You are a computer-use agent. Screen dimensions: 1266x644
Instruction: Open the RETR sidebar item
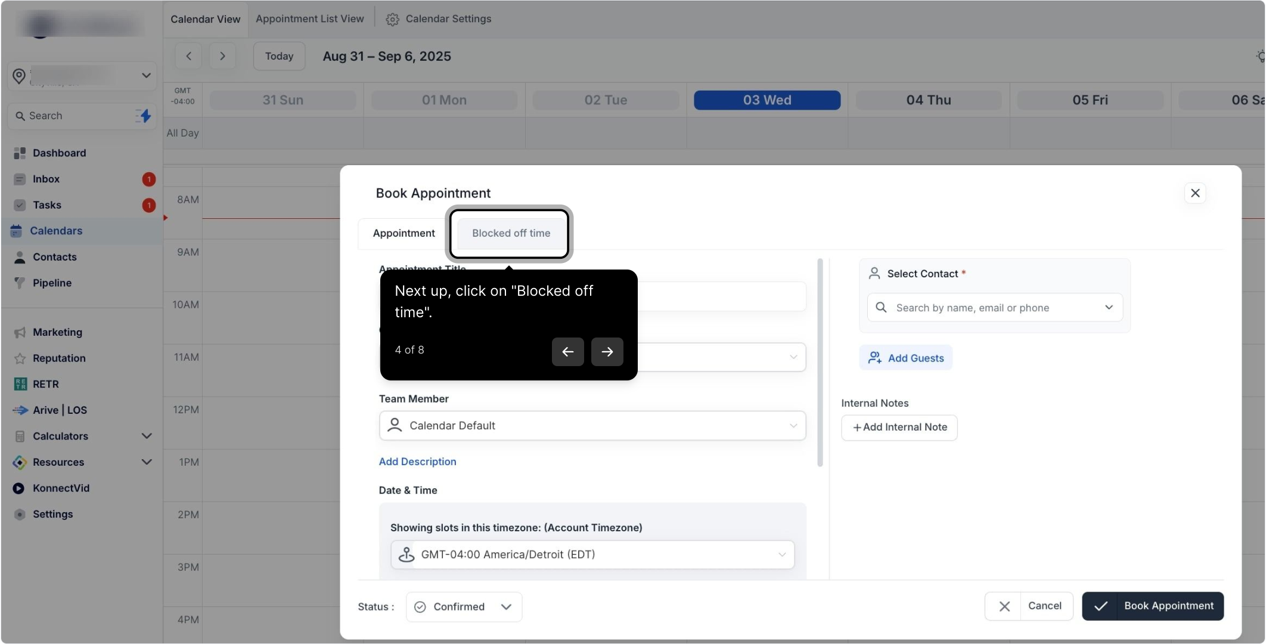point(45,384)
